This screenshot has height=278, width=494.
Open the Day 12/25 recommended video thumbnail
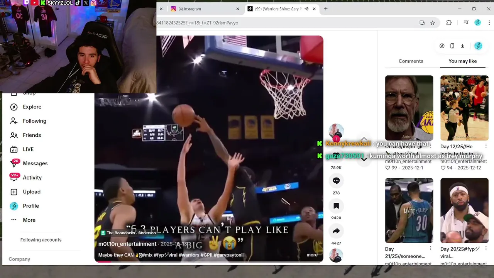[464, 108]
